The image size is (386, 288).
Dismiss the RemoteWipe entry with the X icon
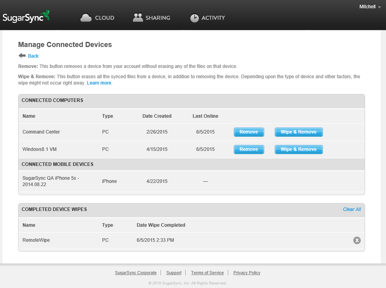click(x=357, y=240)
